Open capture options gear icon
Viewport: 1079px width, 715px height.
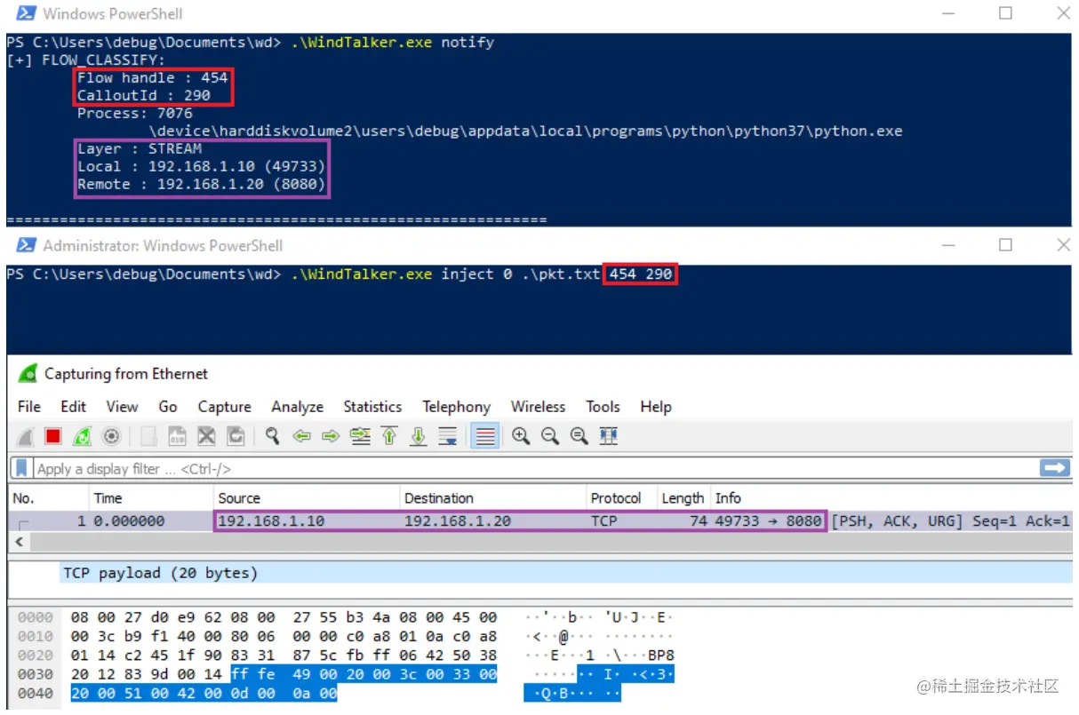tap(111, 436)
